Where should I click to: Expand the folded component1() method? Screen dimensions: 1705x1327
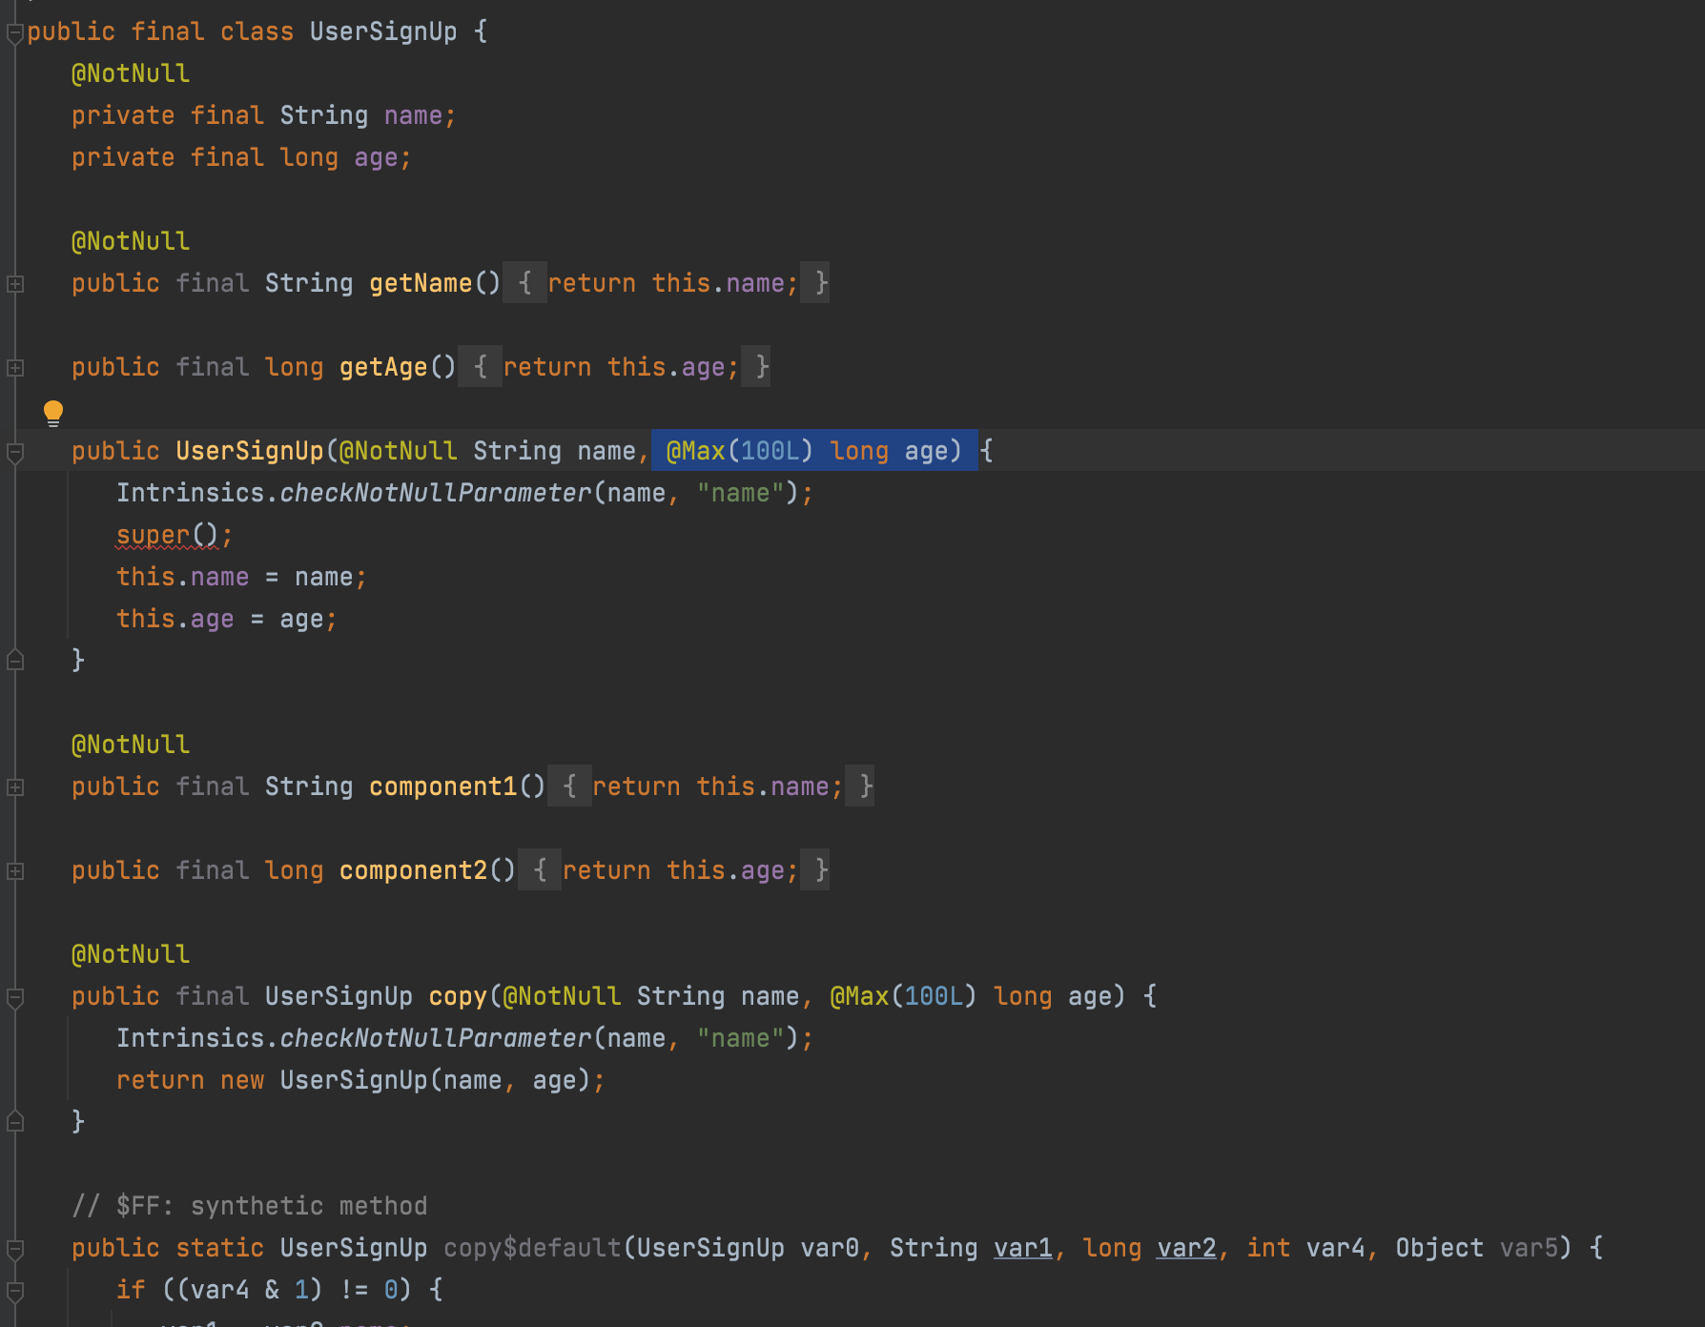tap(15, 787)
